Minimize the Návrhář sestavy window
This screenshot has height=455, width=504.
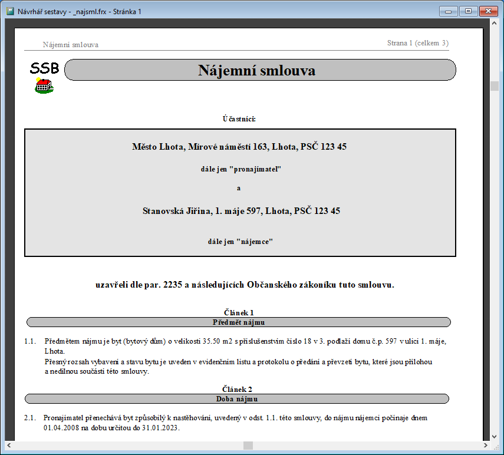(451, 11)
